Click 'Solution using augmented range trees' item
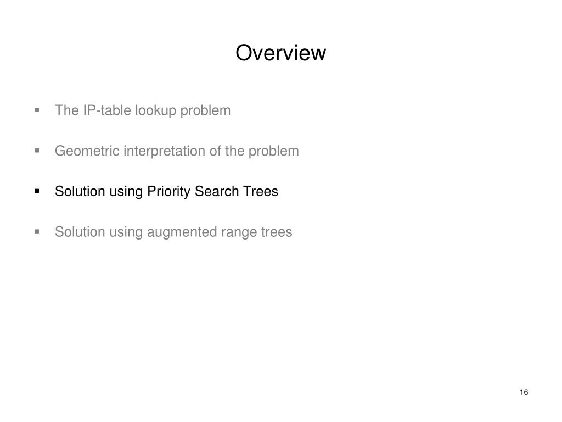 [x=173, y=232]
